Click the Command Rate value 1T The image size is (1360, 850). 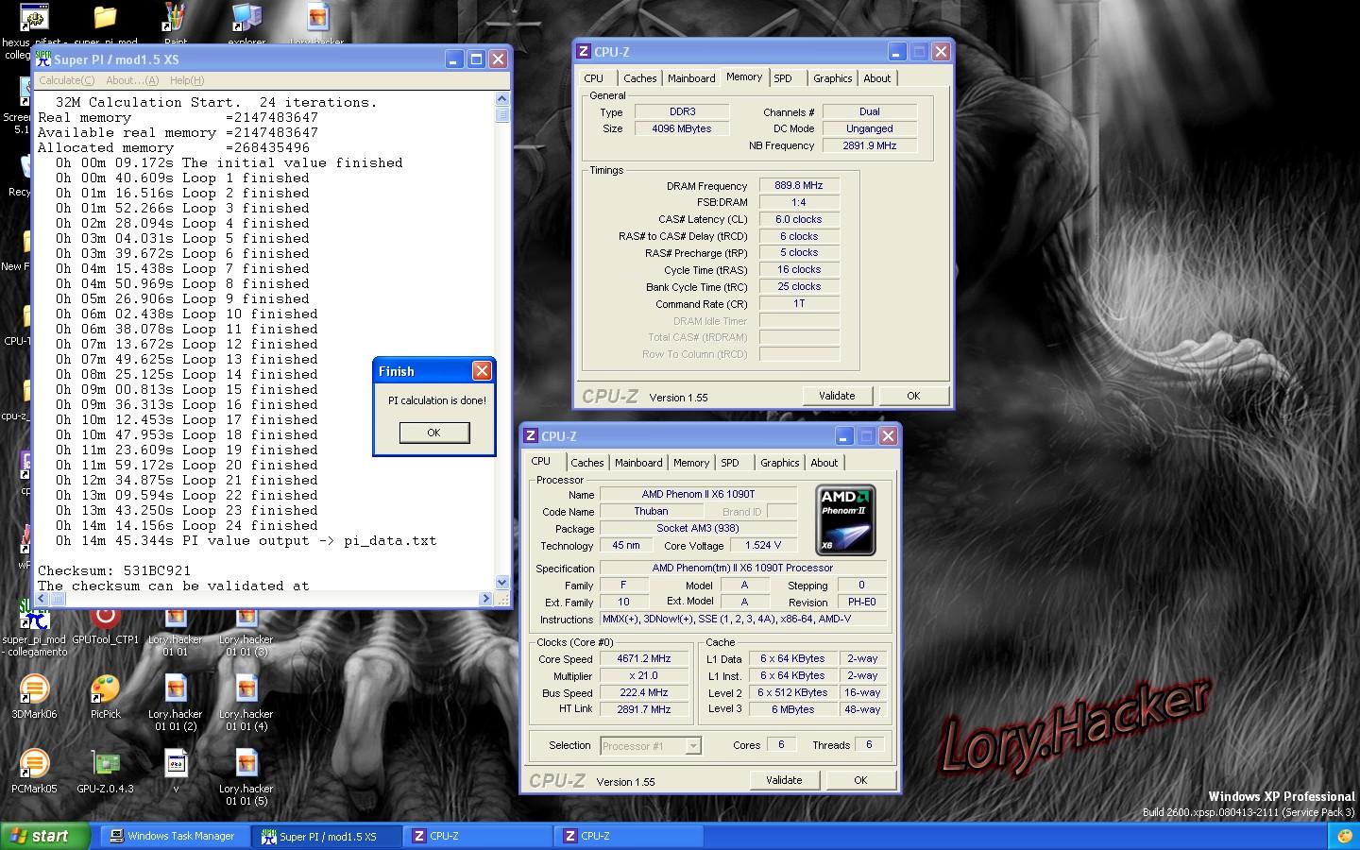click(799, 304)
